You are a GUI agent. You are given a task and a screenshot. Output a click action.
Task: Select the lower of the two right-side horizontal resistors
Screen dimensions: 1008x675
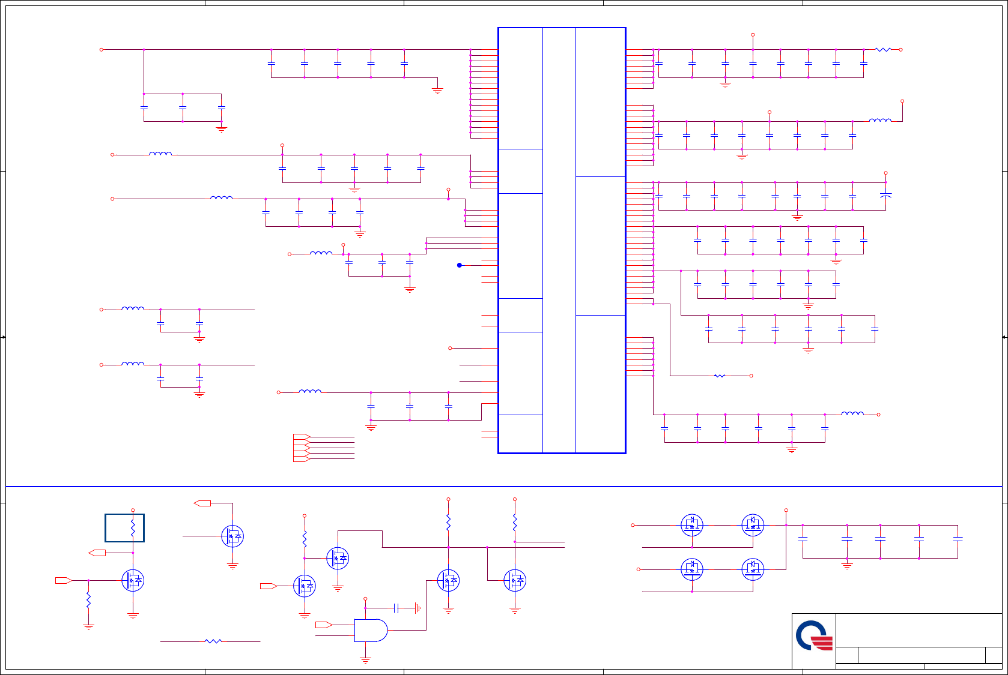[x=720, y=376]
